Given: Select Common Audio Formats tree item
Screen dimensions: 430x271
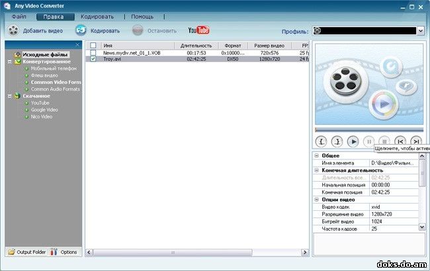Looking at the screenshot, I should coord(56,89).
